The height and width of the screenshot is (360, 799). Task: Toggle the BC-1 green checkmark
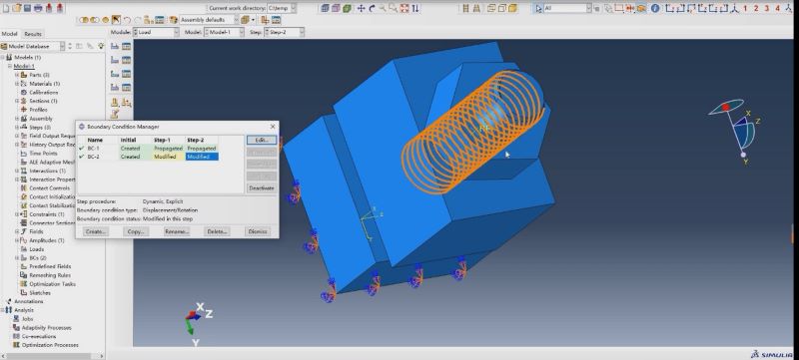click(82, 148)
